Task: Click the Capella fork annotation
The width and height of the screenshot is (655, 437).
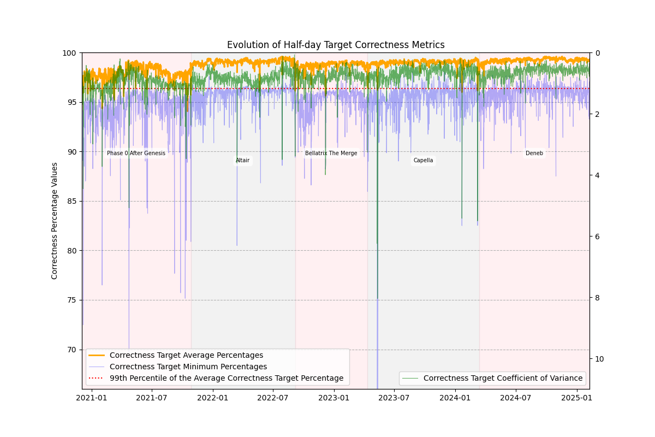Action: (423, 161)
